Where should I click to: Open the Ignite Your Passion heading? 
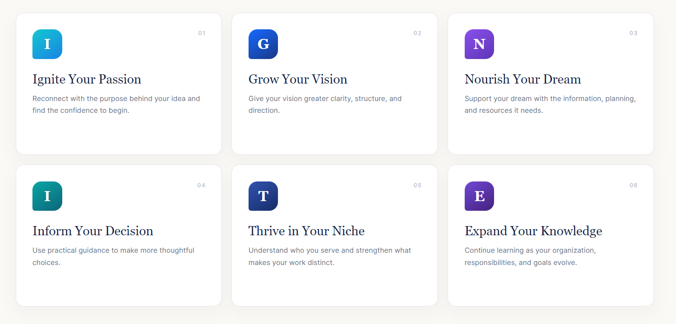pyautogui.click(x=87, y=79)
